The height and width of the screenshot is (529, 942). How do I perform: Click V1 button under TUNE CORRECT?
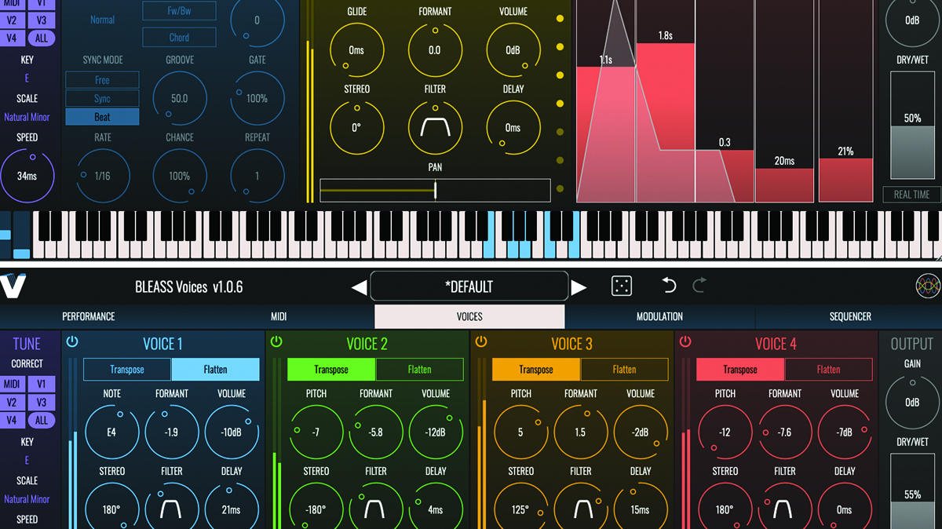pyautogui.click(x=41, y=384)
